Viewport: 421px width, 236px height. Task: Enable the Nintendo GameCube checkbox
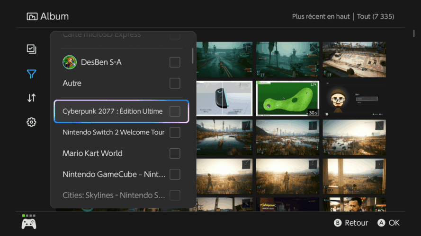tap(175, 174)
